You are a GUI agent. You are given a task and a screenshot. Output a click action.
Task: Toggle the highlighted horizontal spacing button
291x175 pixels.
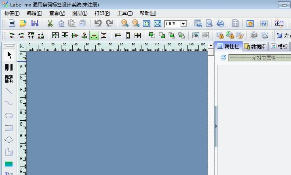point(94,36)
